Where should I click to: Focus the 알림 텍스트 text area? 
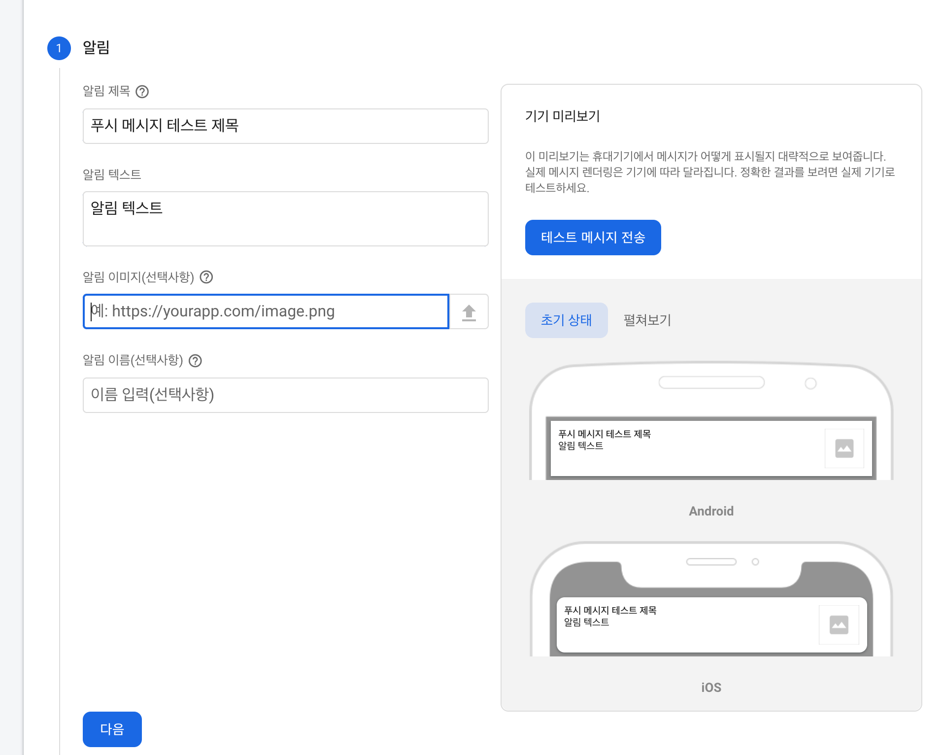[x=285, y=219]
